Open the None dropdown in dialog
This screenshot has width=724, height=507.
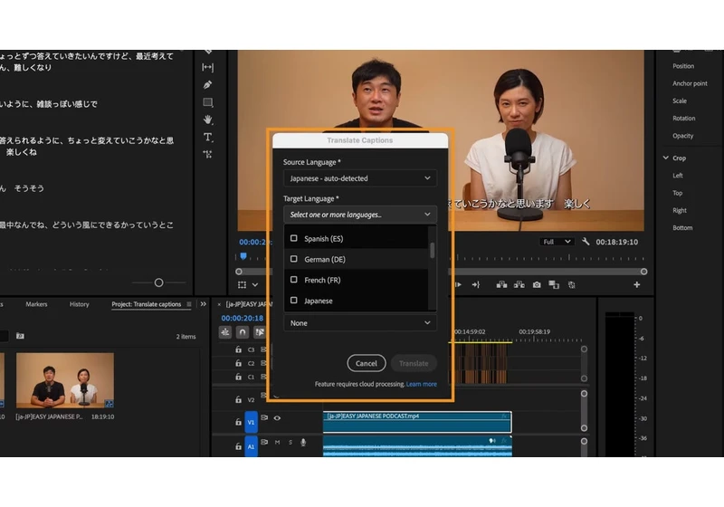click(359, 323)
